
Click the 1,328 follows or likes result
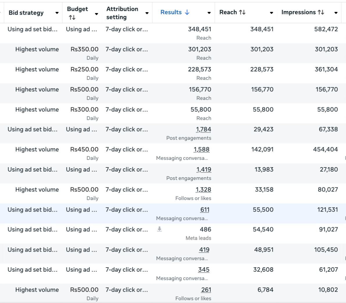pos(203,190)
